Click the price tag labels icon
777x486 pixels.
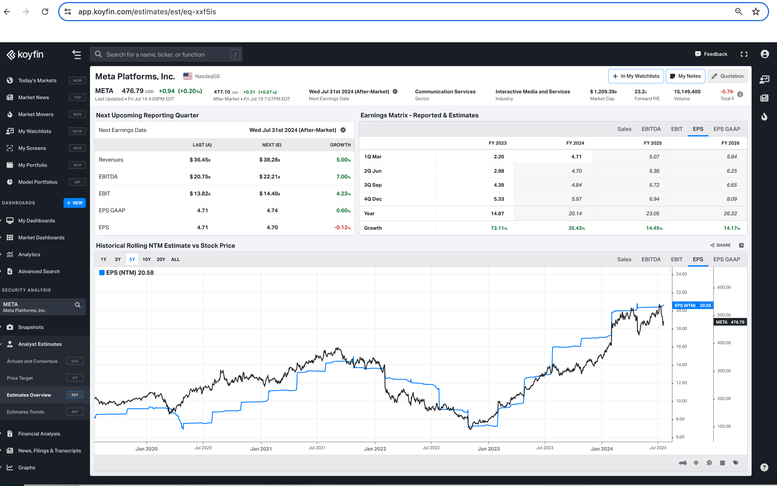735,463
